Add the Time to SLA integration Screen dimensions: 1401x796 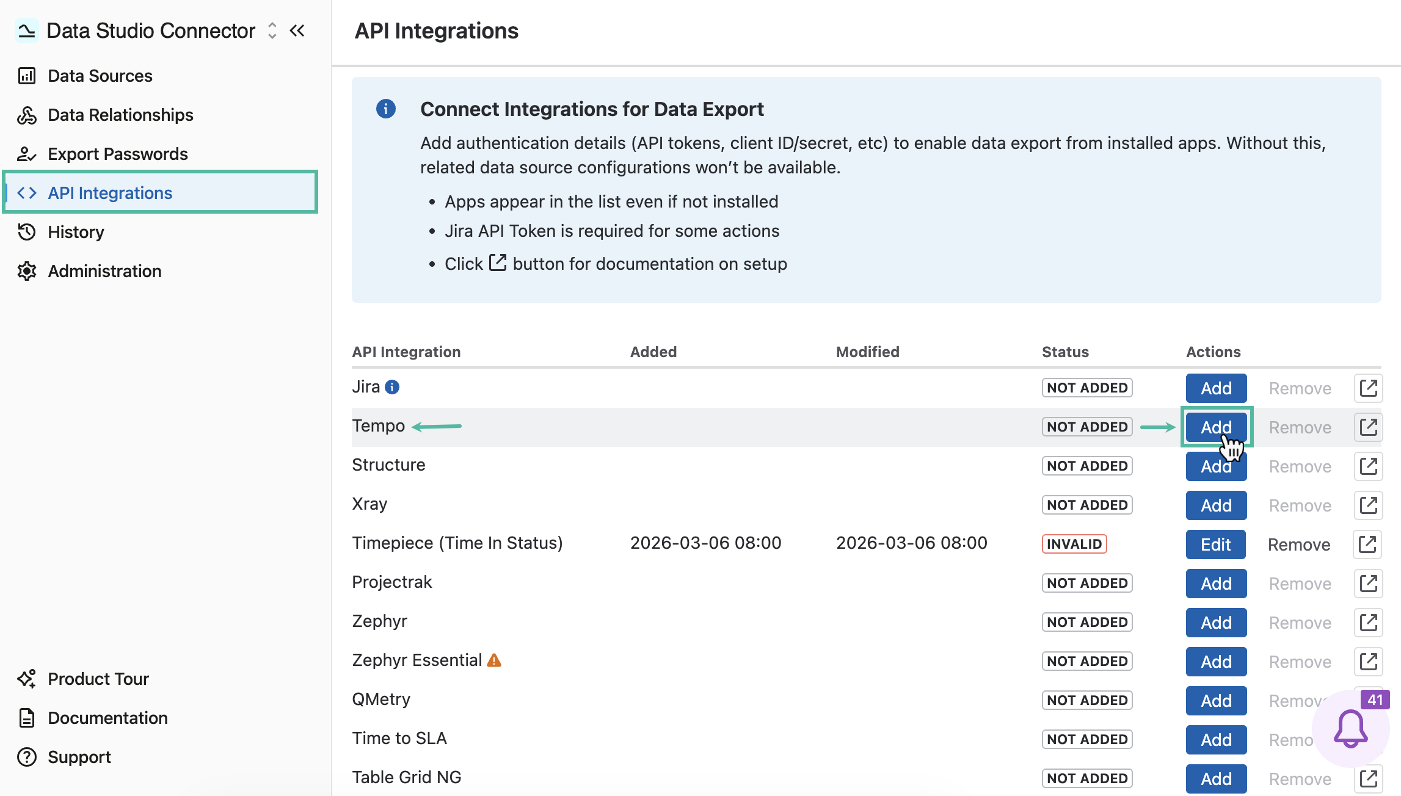1217,740
